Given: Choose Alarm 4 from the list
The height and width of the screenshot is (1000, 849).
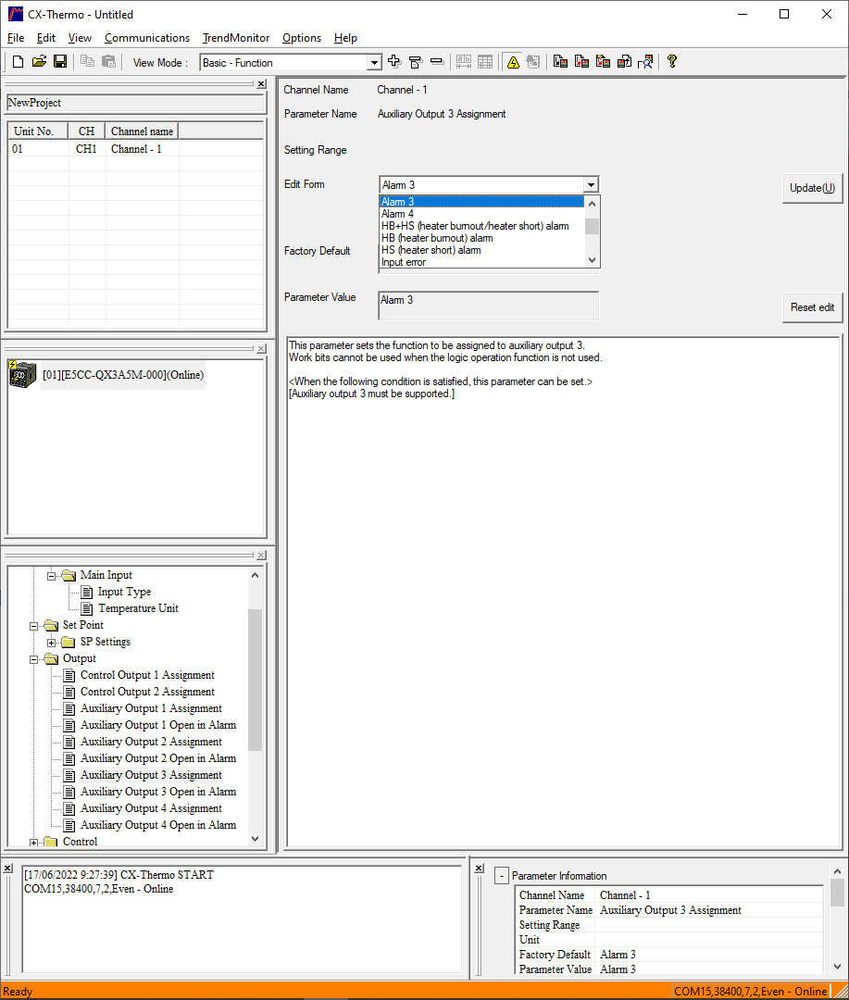Looking at the screenshot, I should [x=481, y=214].
